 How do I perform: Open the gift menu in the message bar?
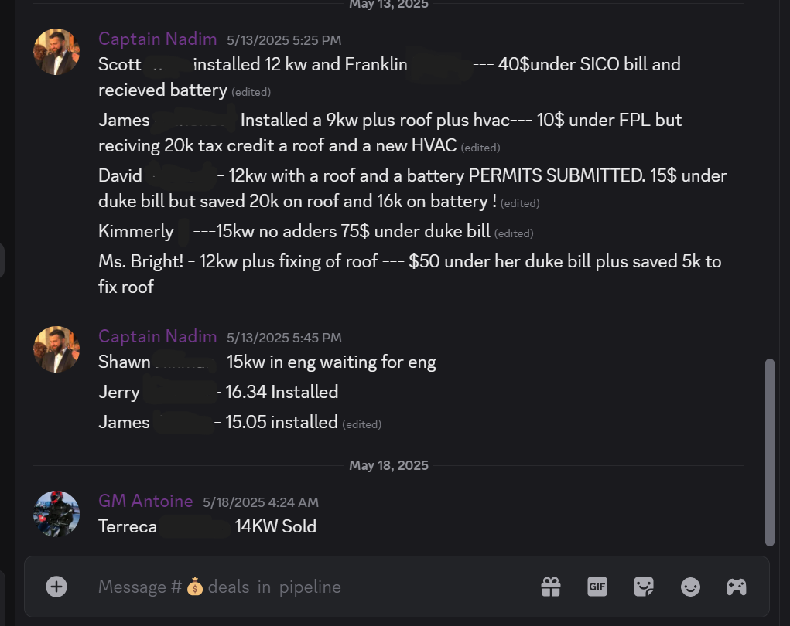(x=551, y=587)
